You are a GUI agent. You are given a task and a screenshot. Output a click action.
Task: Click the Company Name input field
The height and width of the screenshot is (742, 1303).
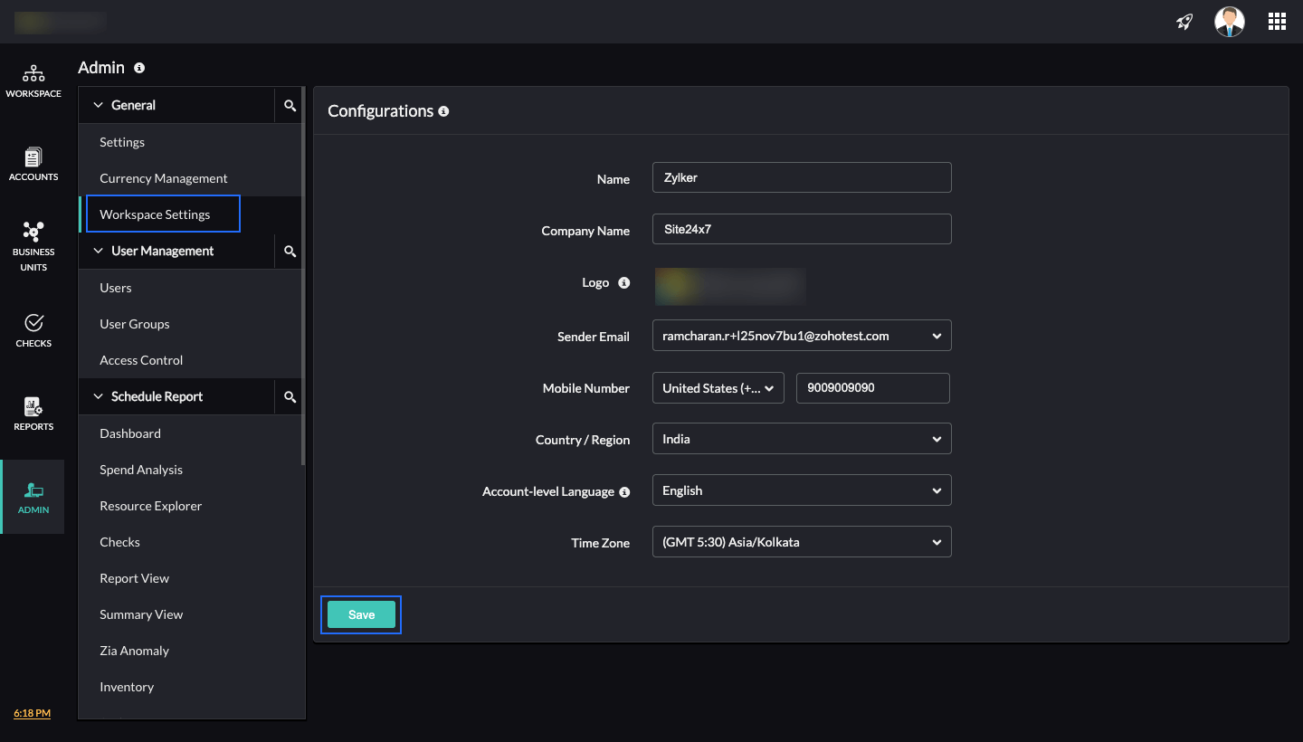point(801,229)
